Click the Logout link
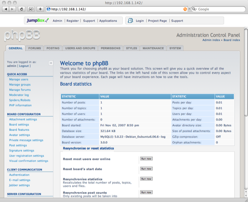Screen dimensions: 248x202 [x=24, y=66]
